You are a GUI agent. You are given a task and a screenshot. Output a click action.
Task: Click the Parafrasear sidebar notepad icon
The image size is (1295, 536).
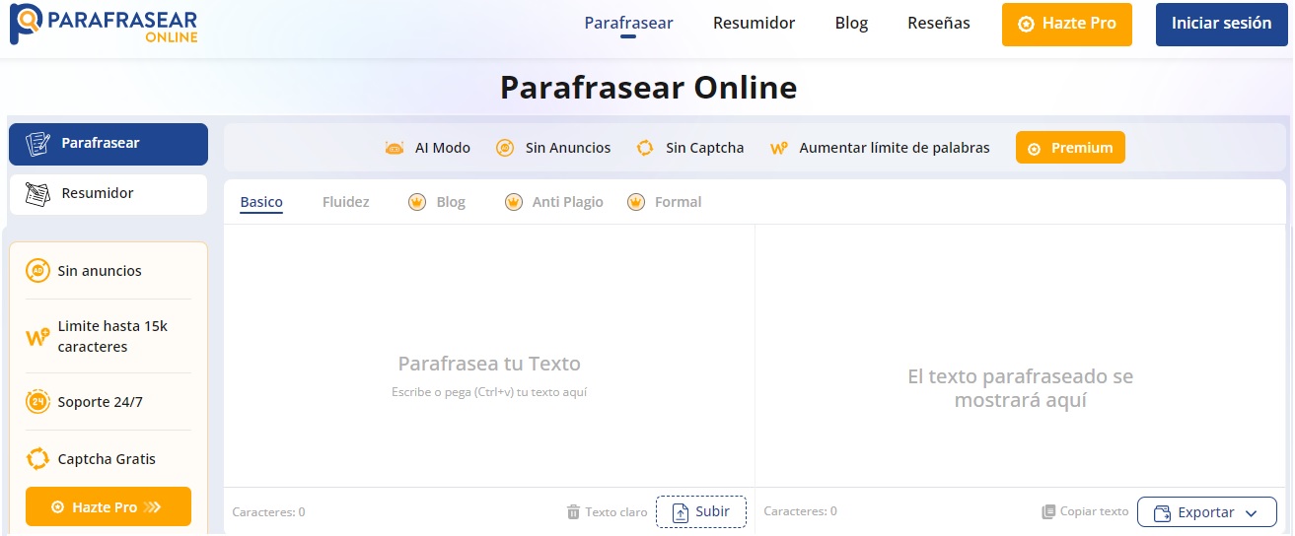click(x=37, y=144)
